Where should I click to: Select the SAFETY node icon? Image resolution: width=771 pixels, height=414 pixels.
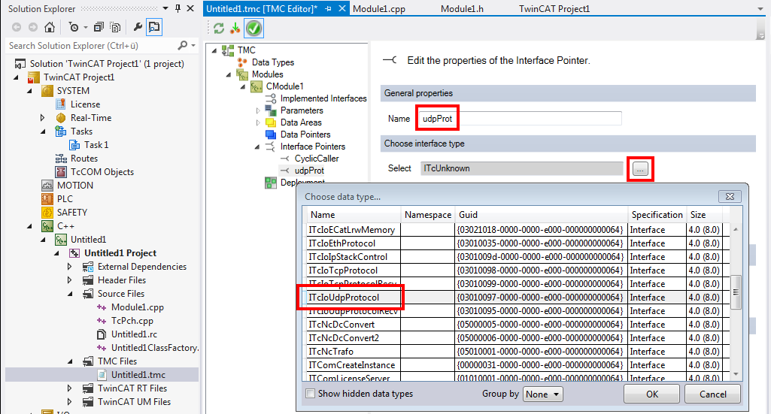coord(47,212)
